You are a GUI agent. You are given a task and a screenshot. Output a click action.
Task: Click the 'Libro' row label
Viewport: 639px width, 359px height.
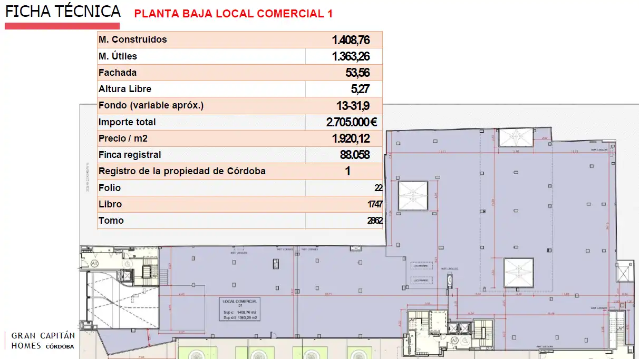[x=110, y=204]
